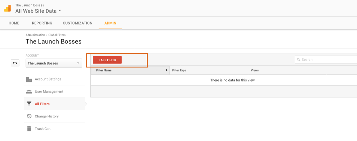Open Change History
This screenshot has height=141, width=357.
click(47, 116)
